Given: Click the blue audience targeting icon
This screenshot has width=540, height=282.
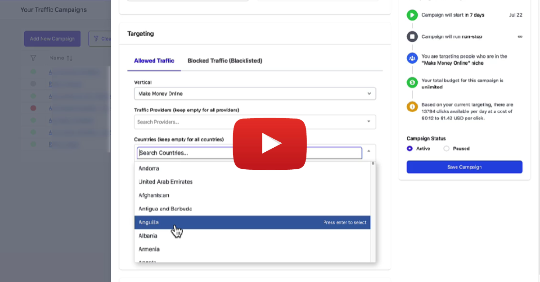Looking at the screenshot, I should click(x=412, y=59).
